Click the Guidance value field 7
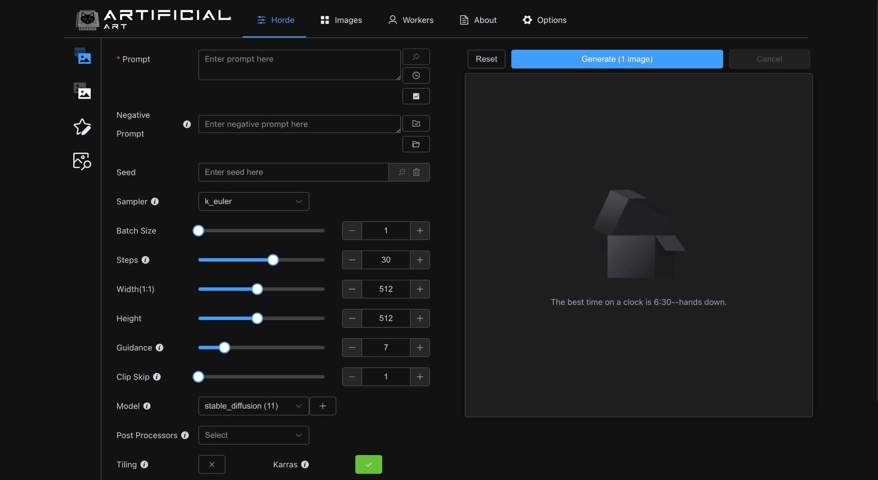Viewport: 878px width, 480px height. coord(386,348)
